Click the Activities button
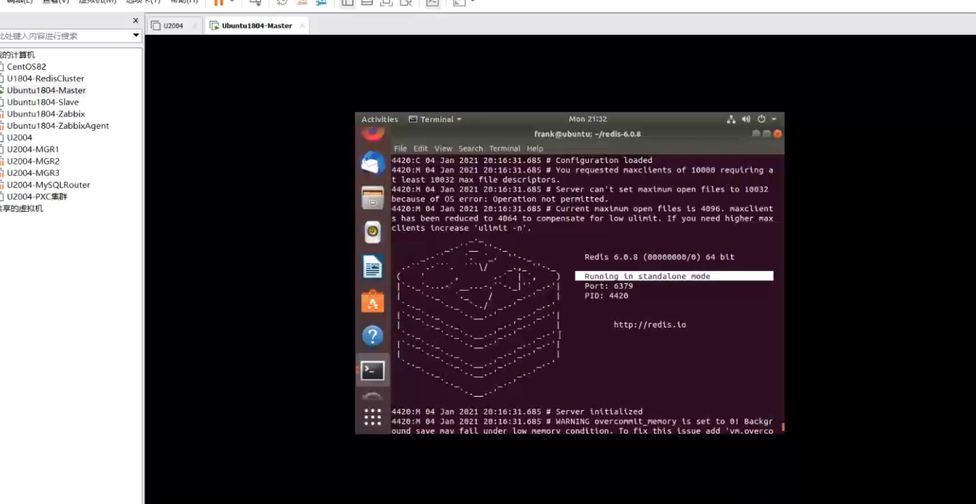The height and width of the screenshot is (504, 976). point(379,119)
